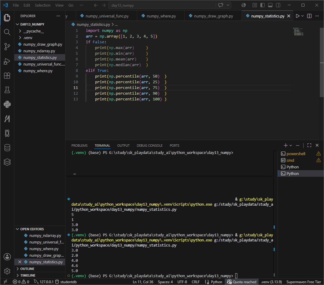Run Python file with play button
This screenshot has height=285, width=324.
(298, 16)
